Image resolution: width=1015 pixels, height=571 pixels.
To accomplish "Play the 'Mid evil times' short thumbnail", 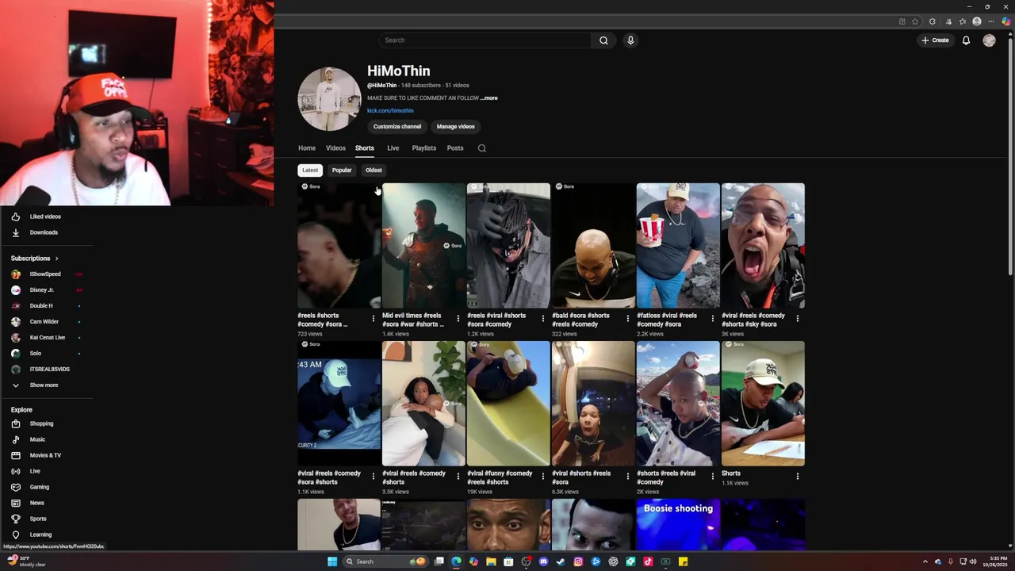I will (x=423, y=246).
